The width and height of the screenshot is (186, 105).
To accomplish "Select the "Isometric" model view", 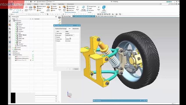I will pos(21,32).
